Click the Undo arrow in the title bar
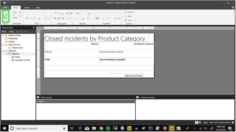This screenshot has width=236, height=132. [9, 3]
